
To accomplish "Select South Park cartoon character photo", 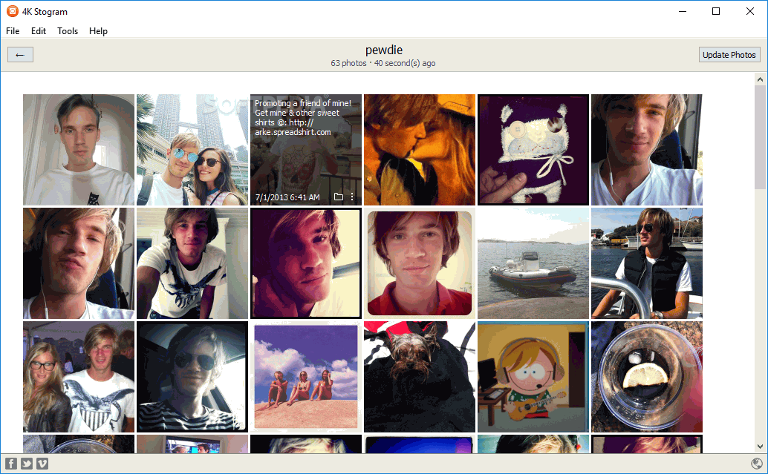I will click(533, 377).
